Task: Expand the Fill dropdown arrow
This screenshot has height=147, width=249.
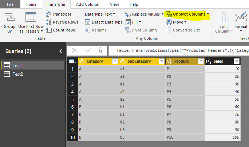Action: pos(140,22)
